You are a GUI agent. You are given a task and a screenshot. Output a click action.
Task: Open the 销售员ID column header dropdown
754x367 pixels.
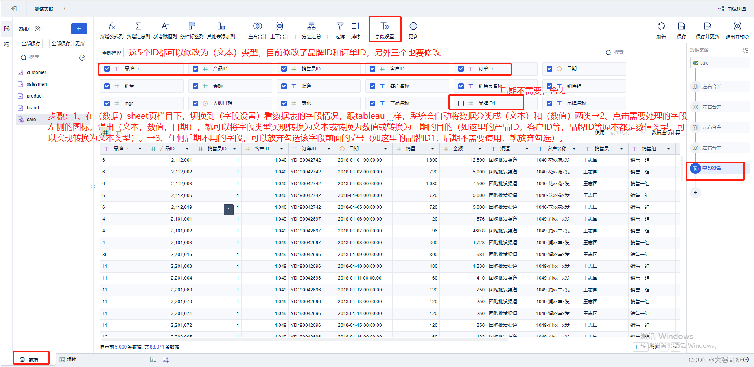[234, 149]
